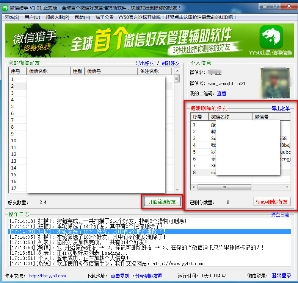Click deleted list horizontal scroll thumb

point(224,187)
